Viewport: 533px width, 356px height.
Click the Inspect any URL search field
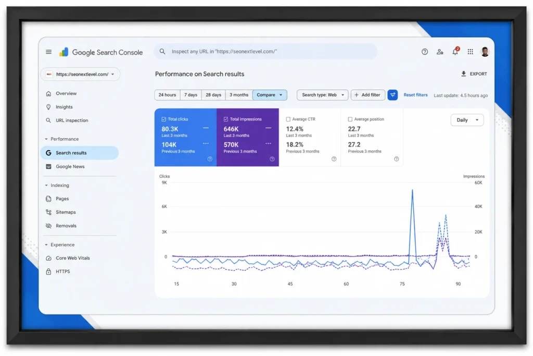[266, 52]
